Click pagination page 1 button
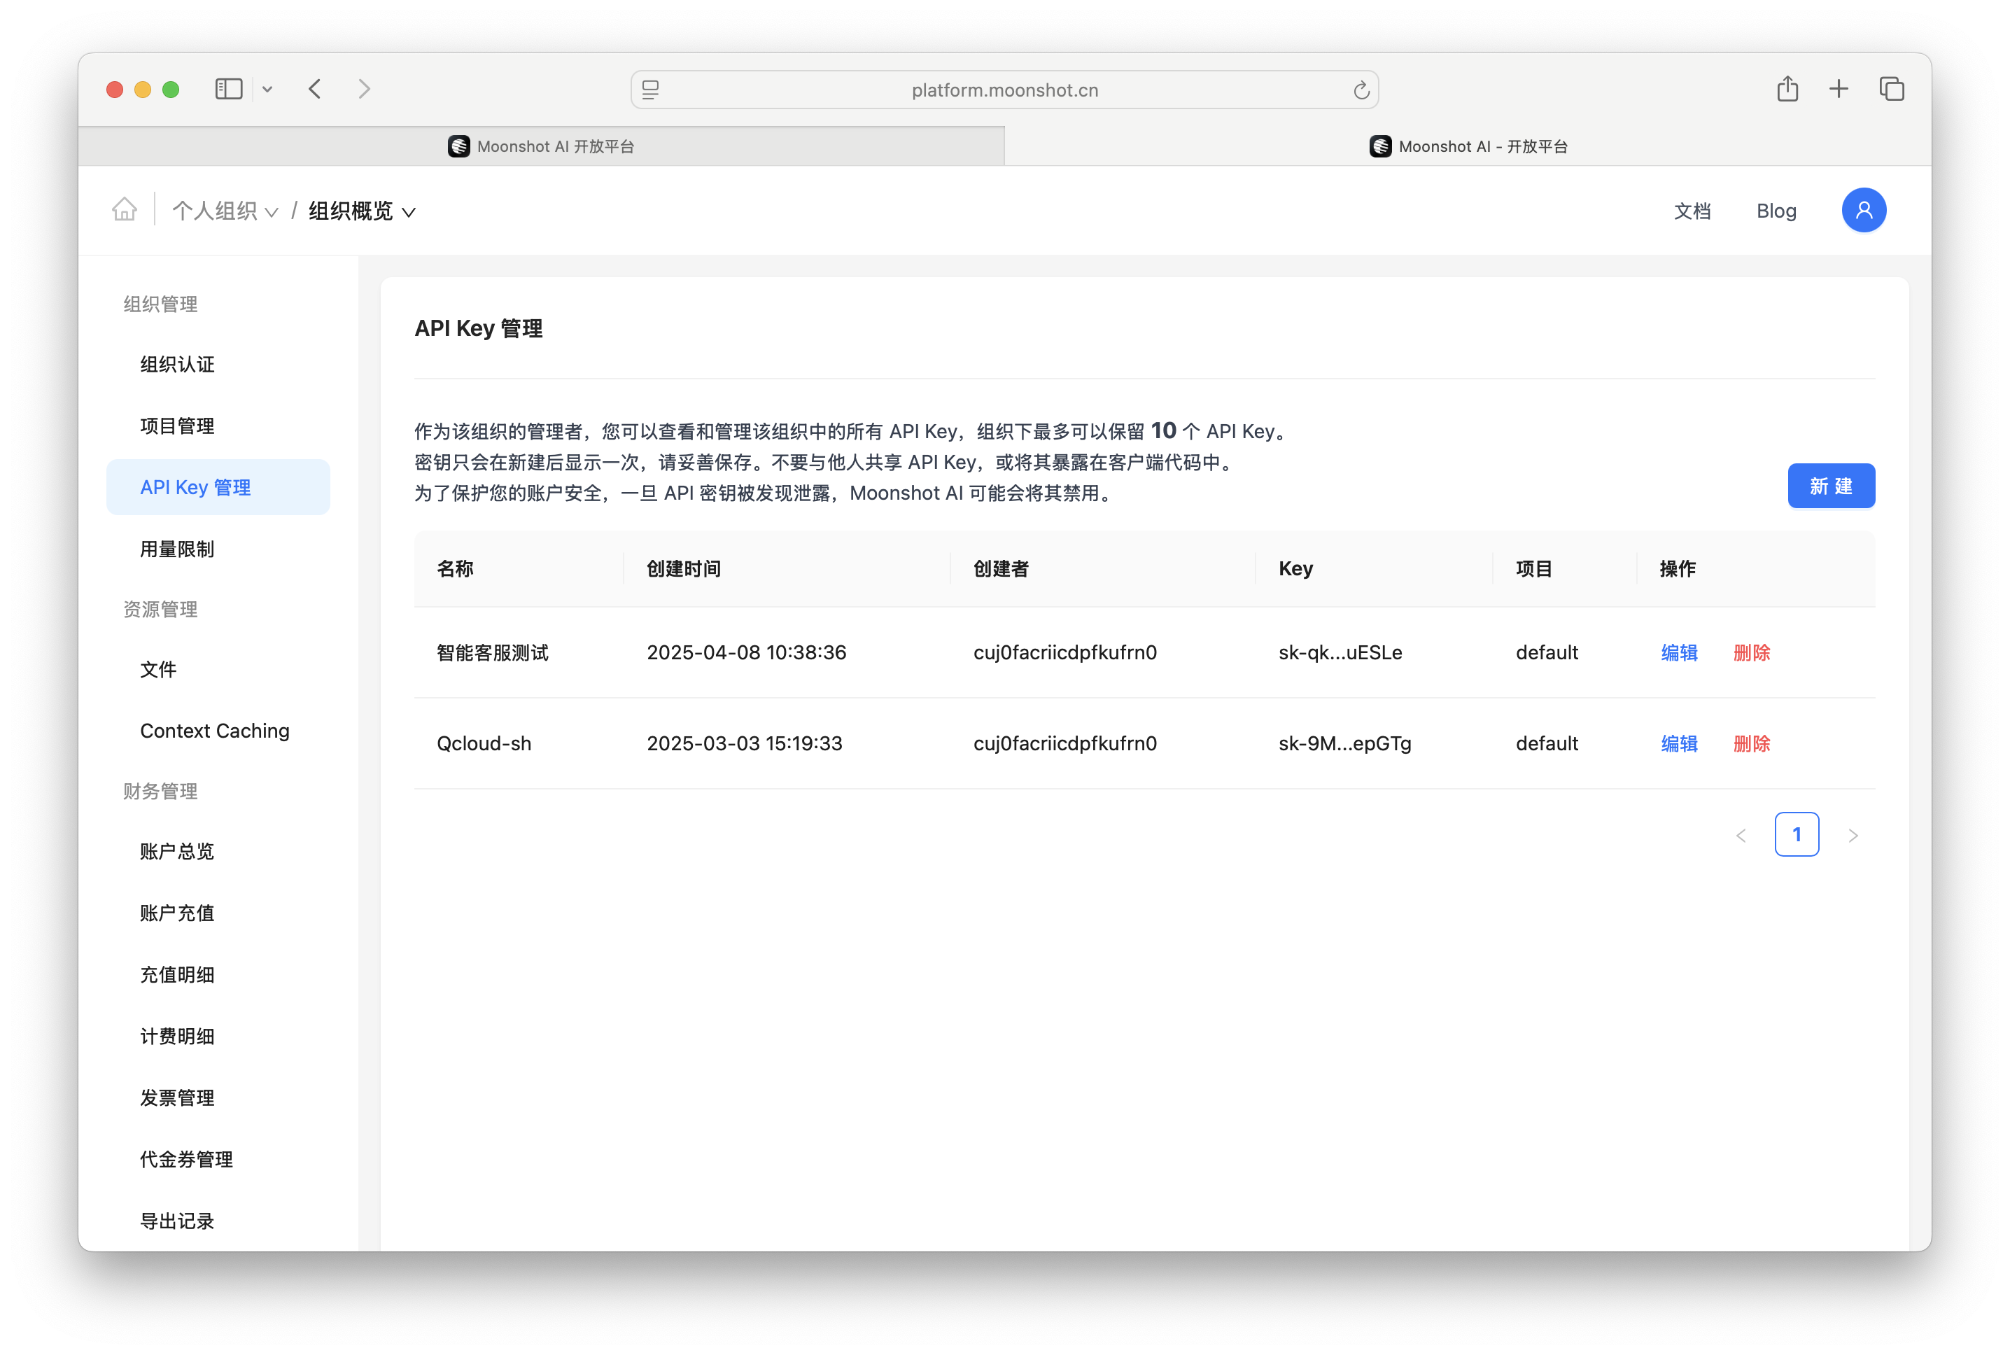The height and width of the screenshot is (1355, 2010). click(1796, 834)
